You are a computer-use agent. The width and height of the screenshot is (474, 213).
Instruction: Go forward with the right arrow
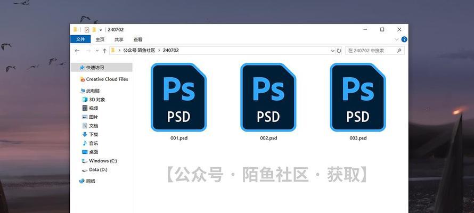[x=88, y=51]
